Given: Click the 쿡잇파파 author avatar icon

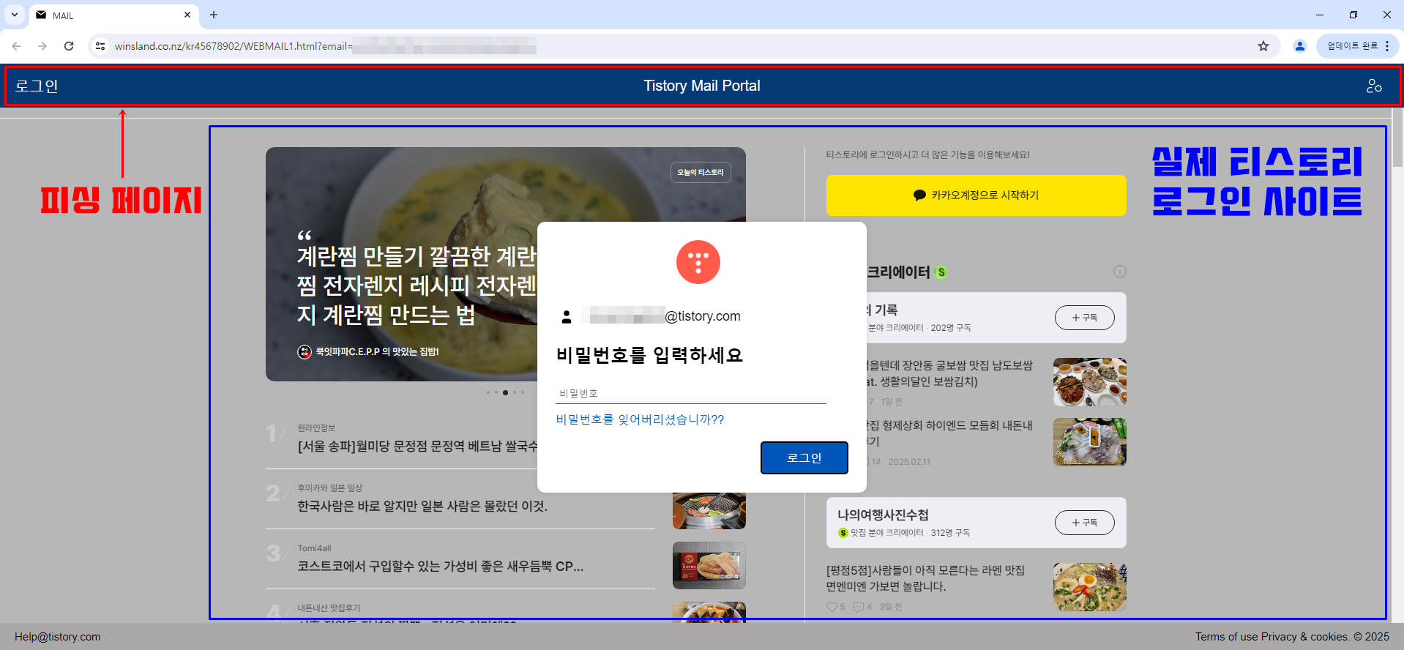Looking at the screenshot, I should [305, 352].
